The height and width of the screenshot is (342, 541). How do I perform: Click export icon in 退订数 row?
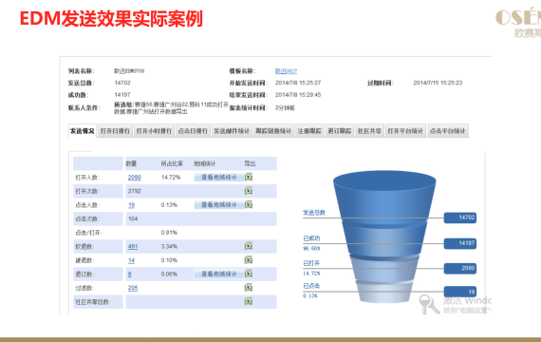(x=249, y=274)
